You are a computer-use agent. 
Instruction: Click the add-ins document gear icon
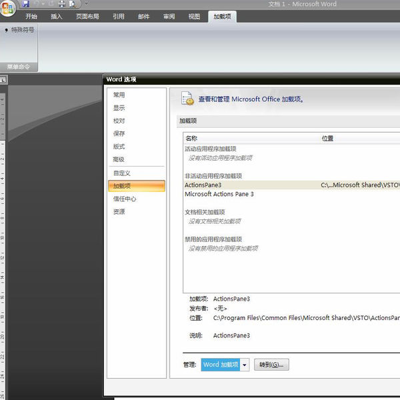tap(187, 99)
